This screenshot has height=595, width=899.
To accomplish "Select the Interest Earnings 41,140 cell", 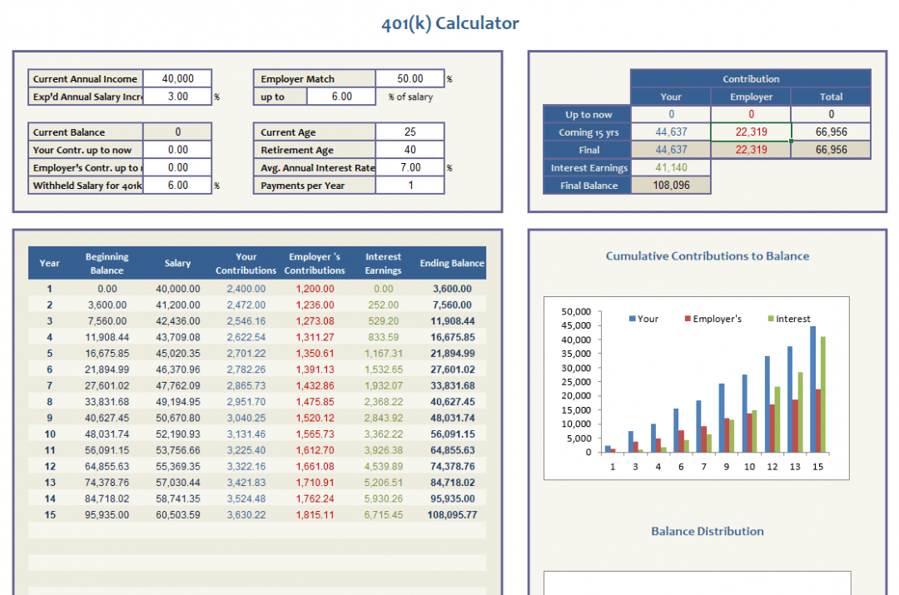I will (671, 167).
